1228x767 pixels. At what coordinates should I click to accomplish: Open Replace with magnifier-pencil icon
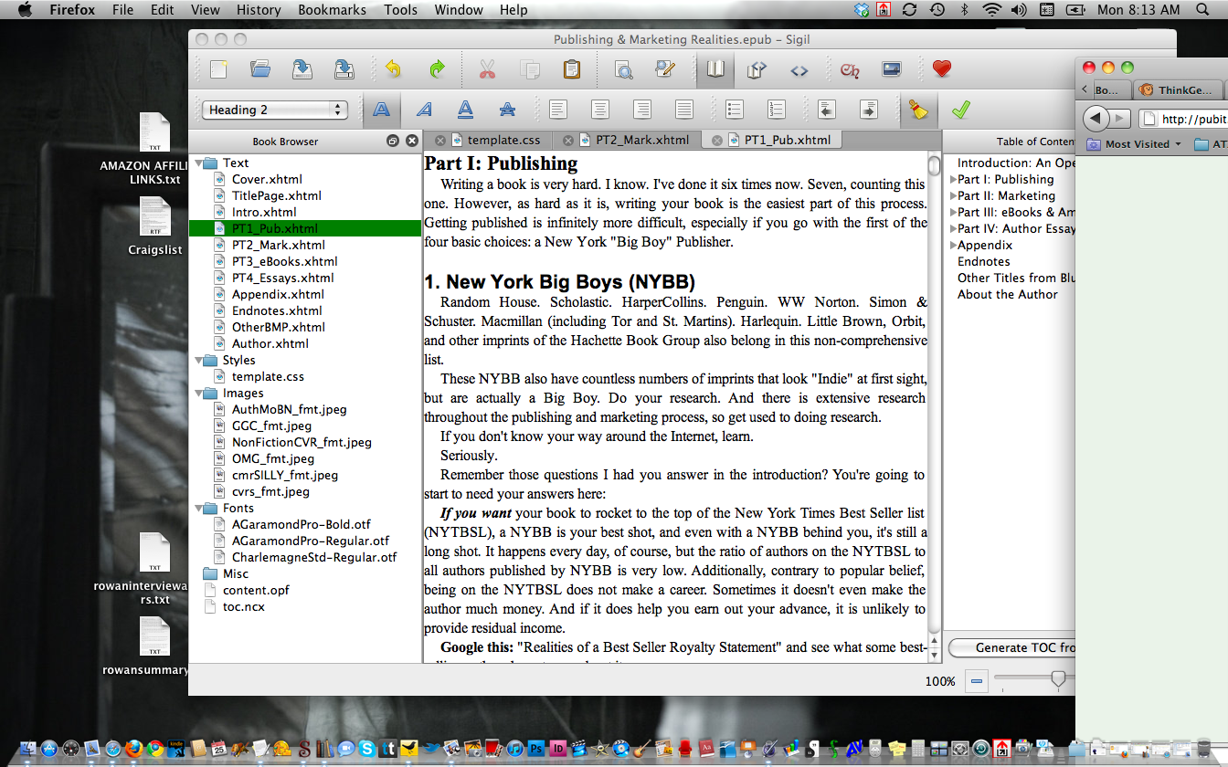coord(665,69)
